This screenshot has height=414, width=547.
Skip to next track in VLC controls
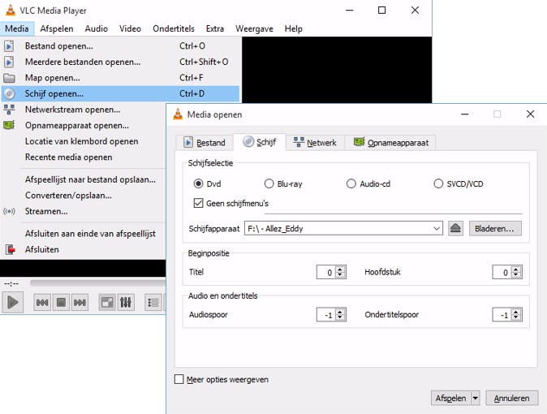coord(80,302)
